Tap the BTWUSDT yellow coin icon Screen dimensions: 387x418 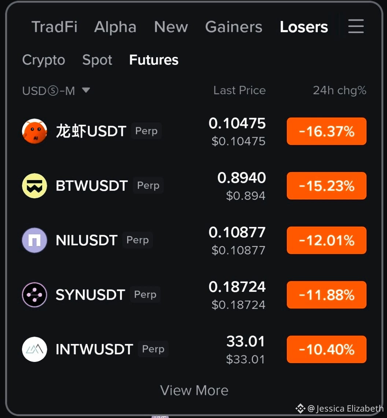(34, 186)
